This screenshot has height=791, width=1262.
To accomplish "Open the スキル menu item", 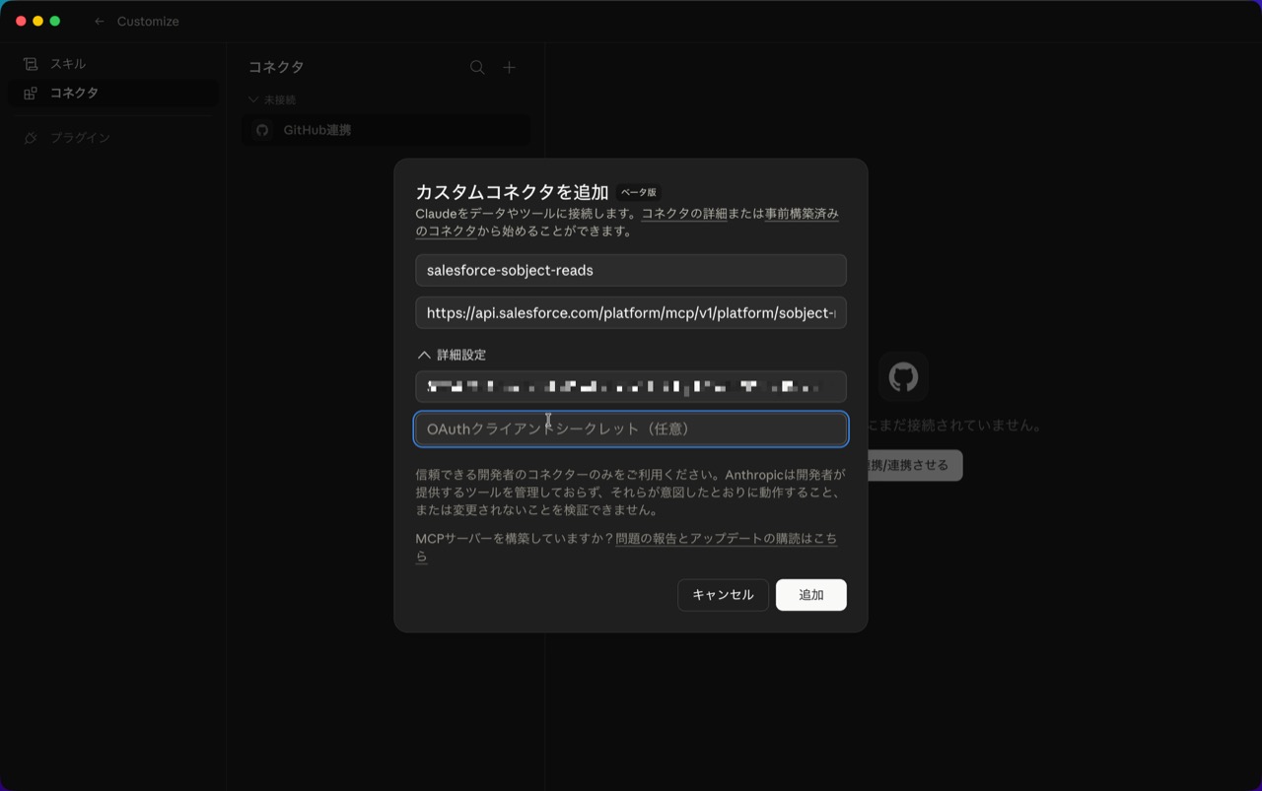I will click(68, 64).
